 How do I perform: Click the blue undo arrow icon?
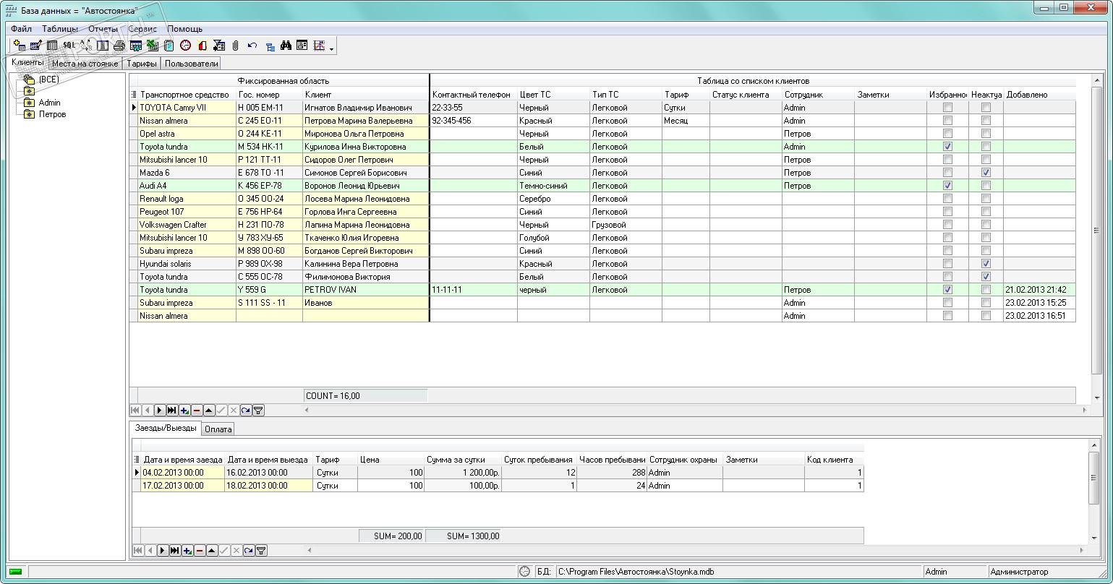point(252,46)
